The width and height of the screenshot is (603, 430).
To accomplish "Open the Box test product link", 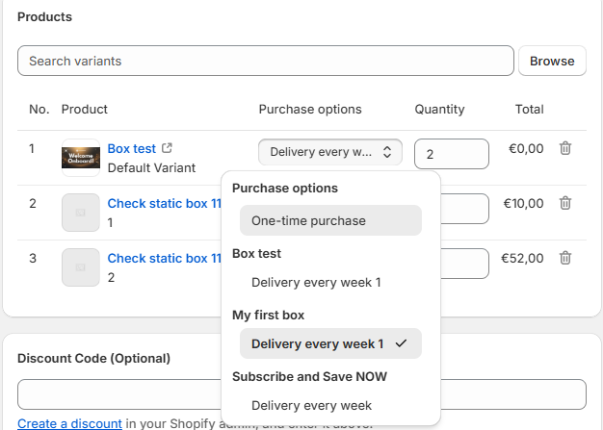I will point(131,148).
